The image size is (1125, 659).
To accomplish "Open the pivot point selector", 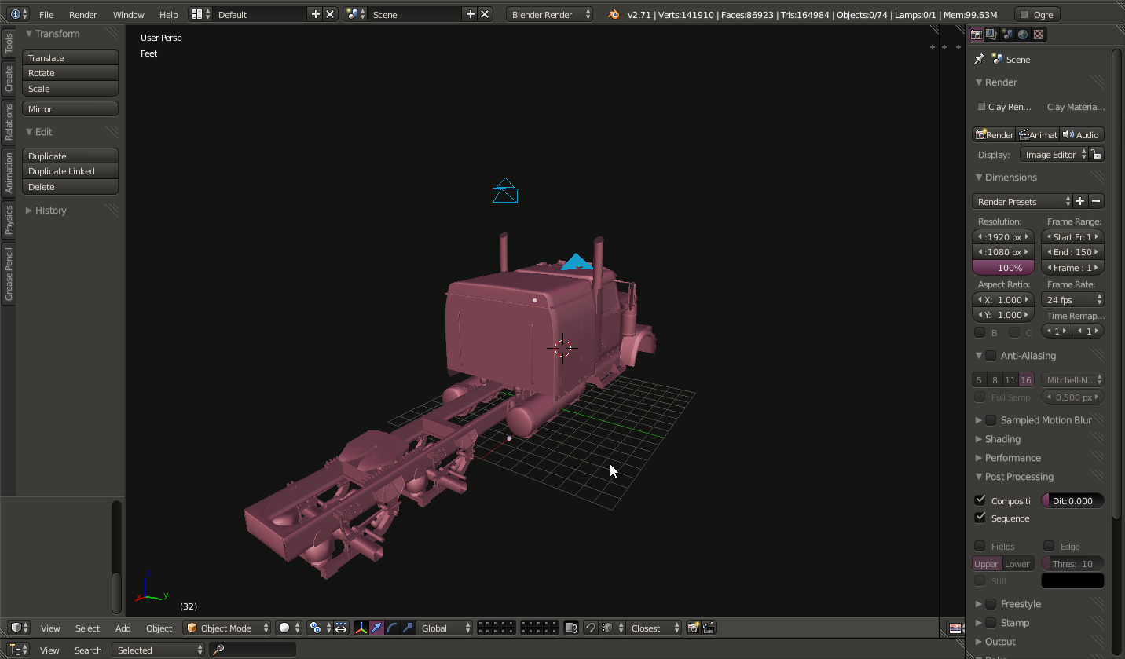I will [x=320, y=628].
